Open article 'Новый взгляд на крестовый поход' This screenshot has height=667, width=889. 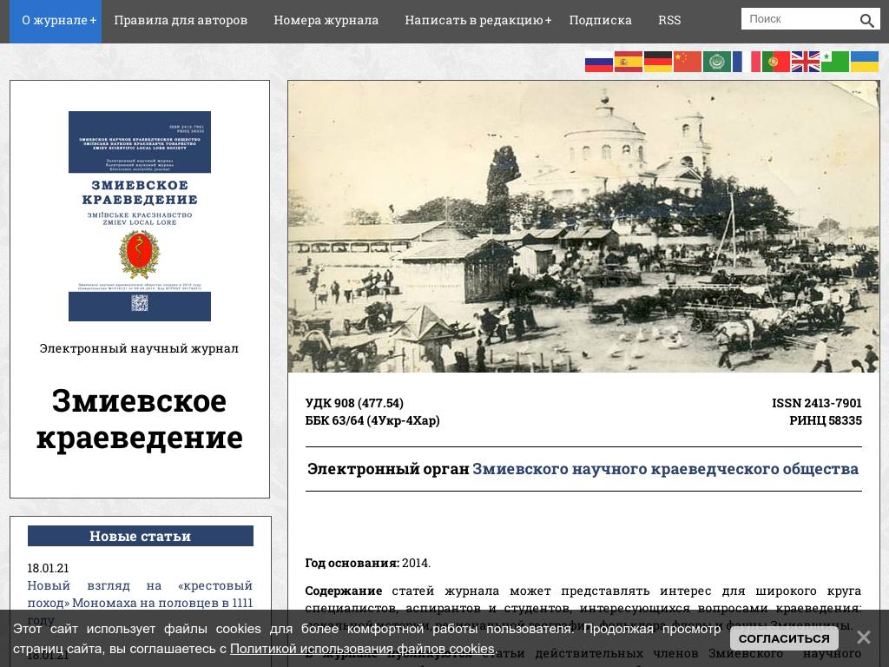pos(140,603)
